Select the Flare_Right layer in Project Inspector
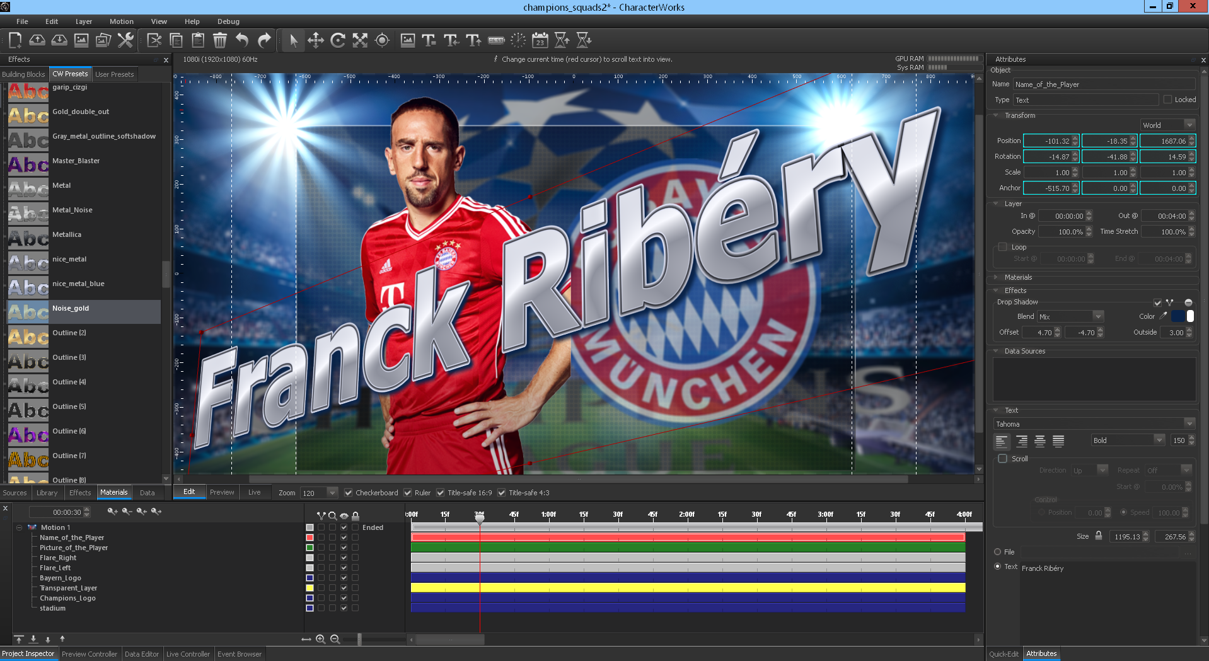 (x=58, y=558)
